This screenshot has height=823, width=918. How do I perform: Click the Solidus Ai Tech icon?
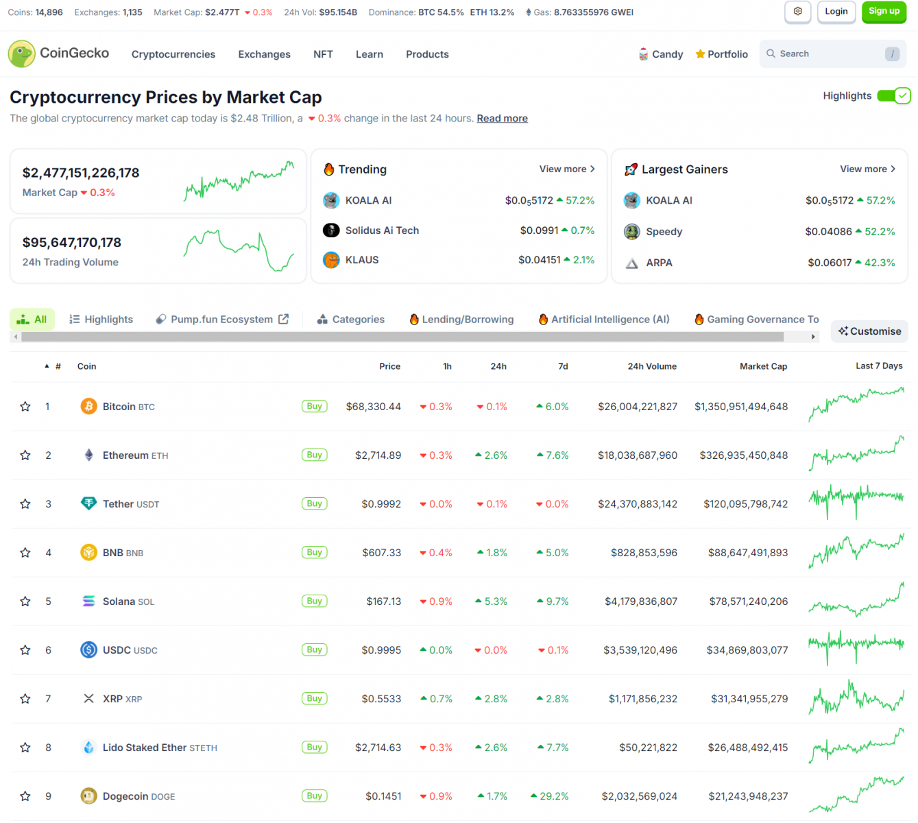[331, 230]
